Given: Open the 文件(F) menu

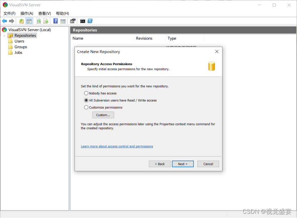Looking at the screenshot, I should (x=9, y=14).
